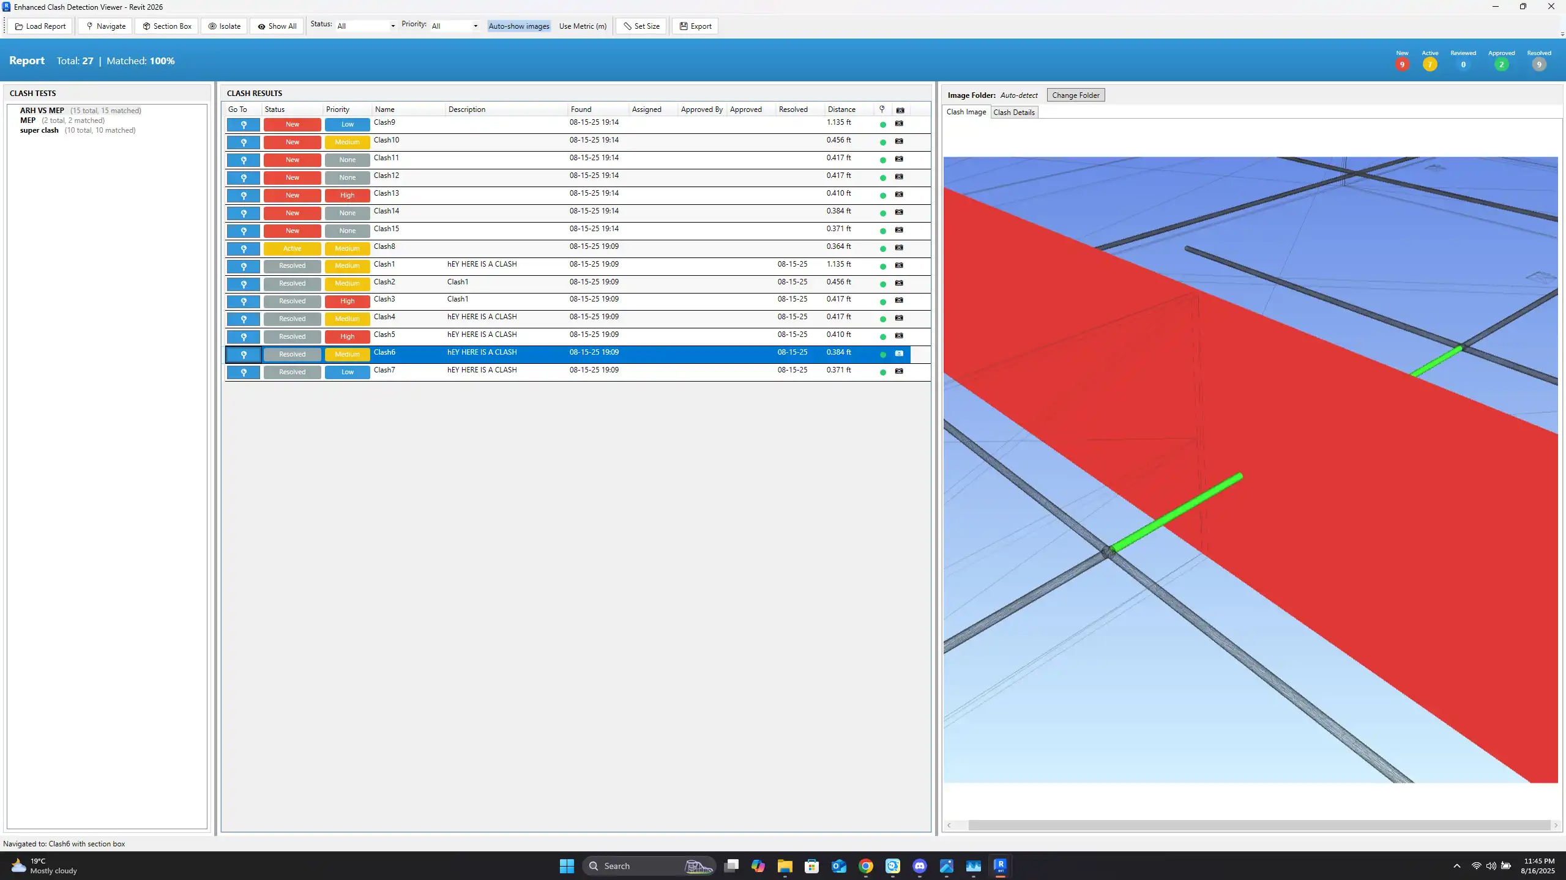Open the Status filter dropdown
The height and width of the screenshot is (880, 1566).
pyautogui.click(x=366, y=26)
